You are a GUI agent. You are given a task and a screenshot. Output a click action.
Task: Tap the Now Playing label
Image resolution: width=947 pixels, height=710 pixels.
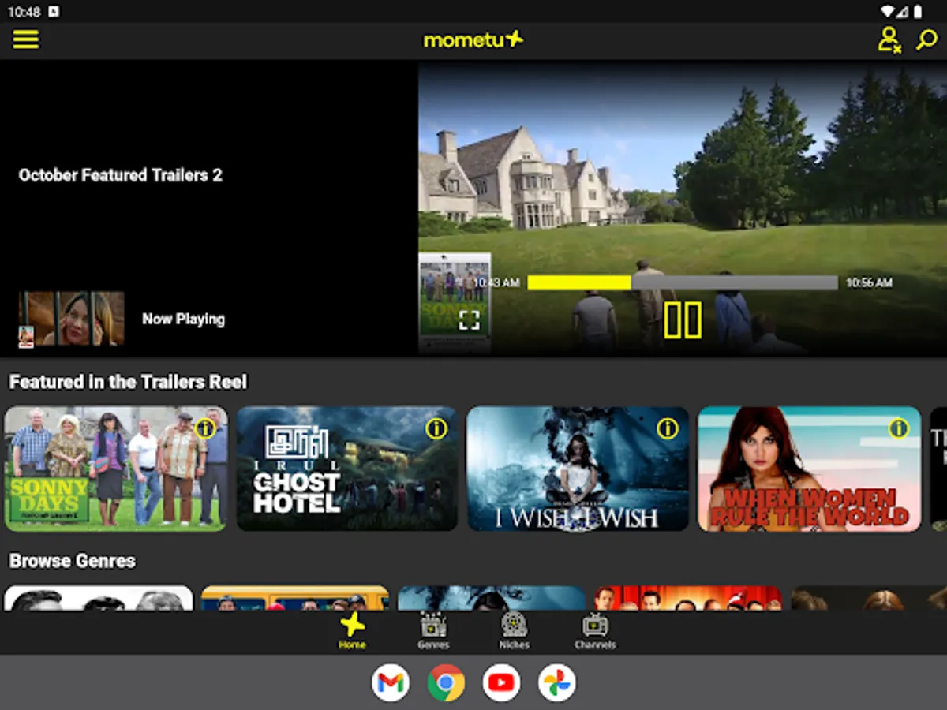[x=183, y=319]
